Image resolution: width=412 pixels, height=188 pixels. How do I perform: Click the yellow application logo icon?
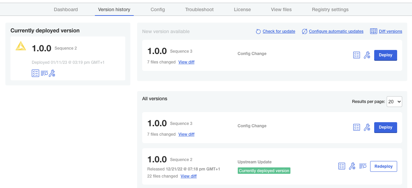click(21, 46)
